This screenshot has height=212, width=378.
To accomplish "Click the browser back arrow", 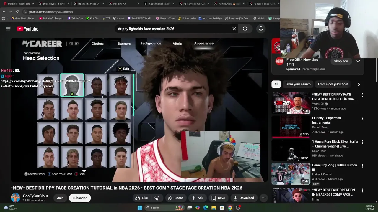I will click(4, 11).
